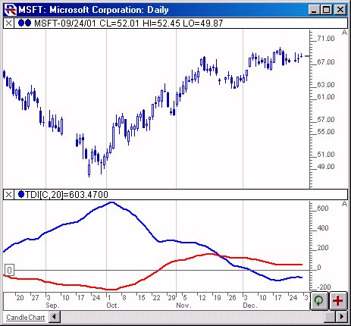Close the TDI indicator legend with X
This screenshot has width=351, height=326.
pyautogui.click(x=8, y=195)
